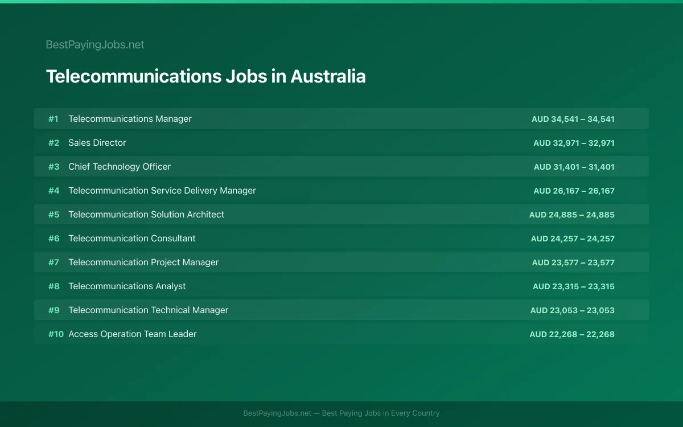This screenshot has width=683, height=427.
Task: Click salary 'AUD 24,257 – 24,257'
Action: pyautogui.click(x=573, y=239)
